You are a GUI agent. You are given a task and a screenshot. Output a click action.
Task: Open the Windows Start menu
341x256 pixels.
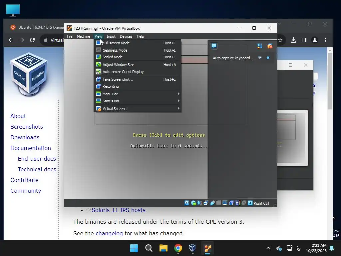click(134, 248)
